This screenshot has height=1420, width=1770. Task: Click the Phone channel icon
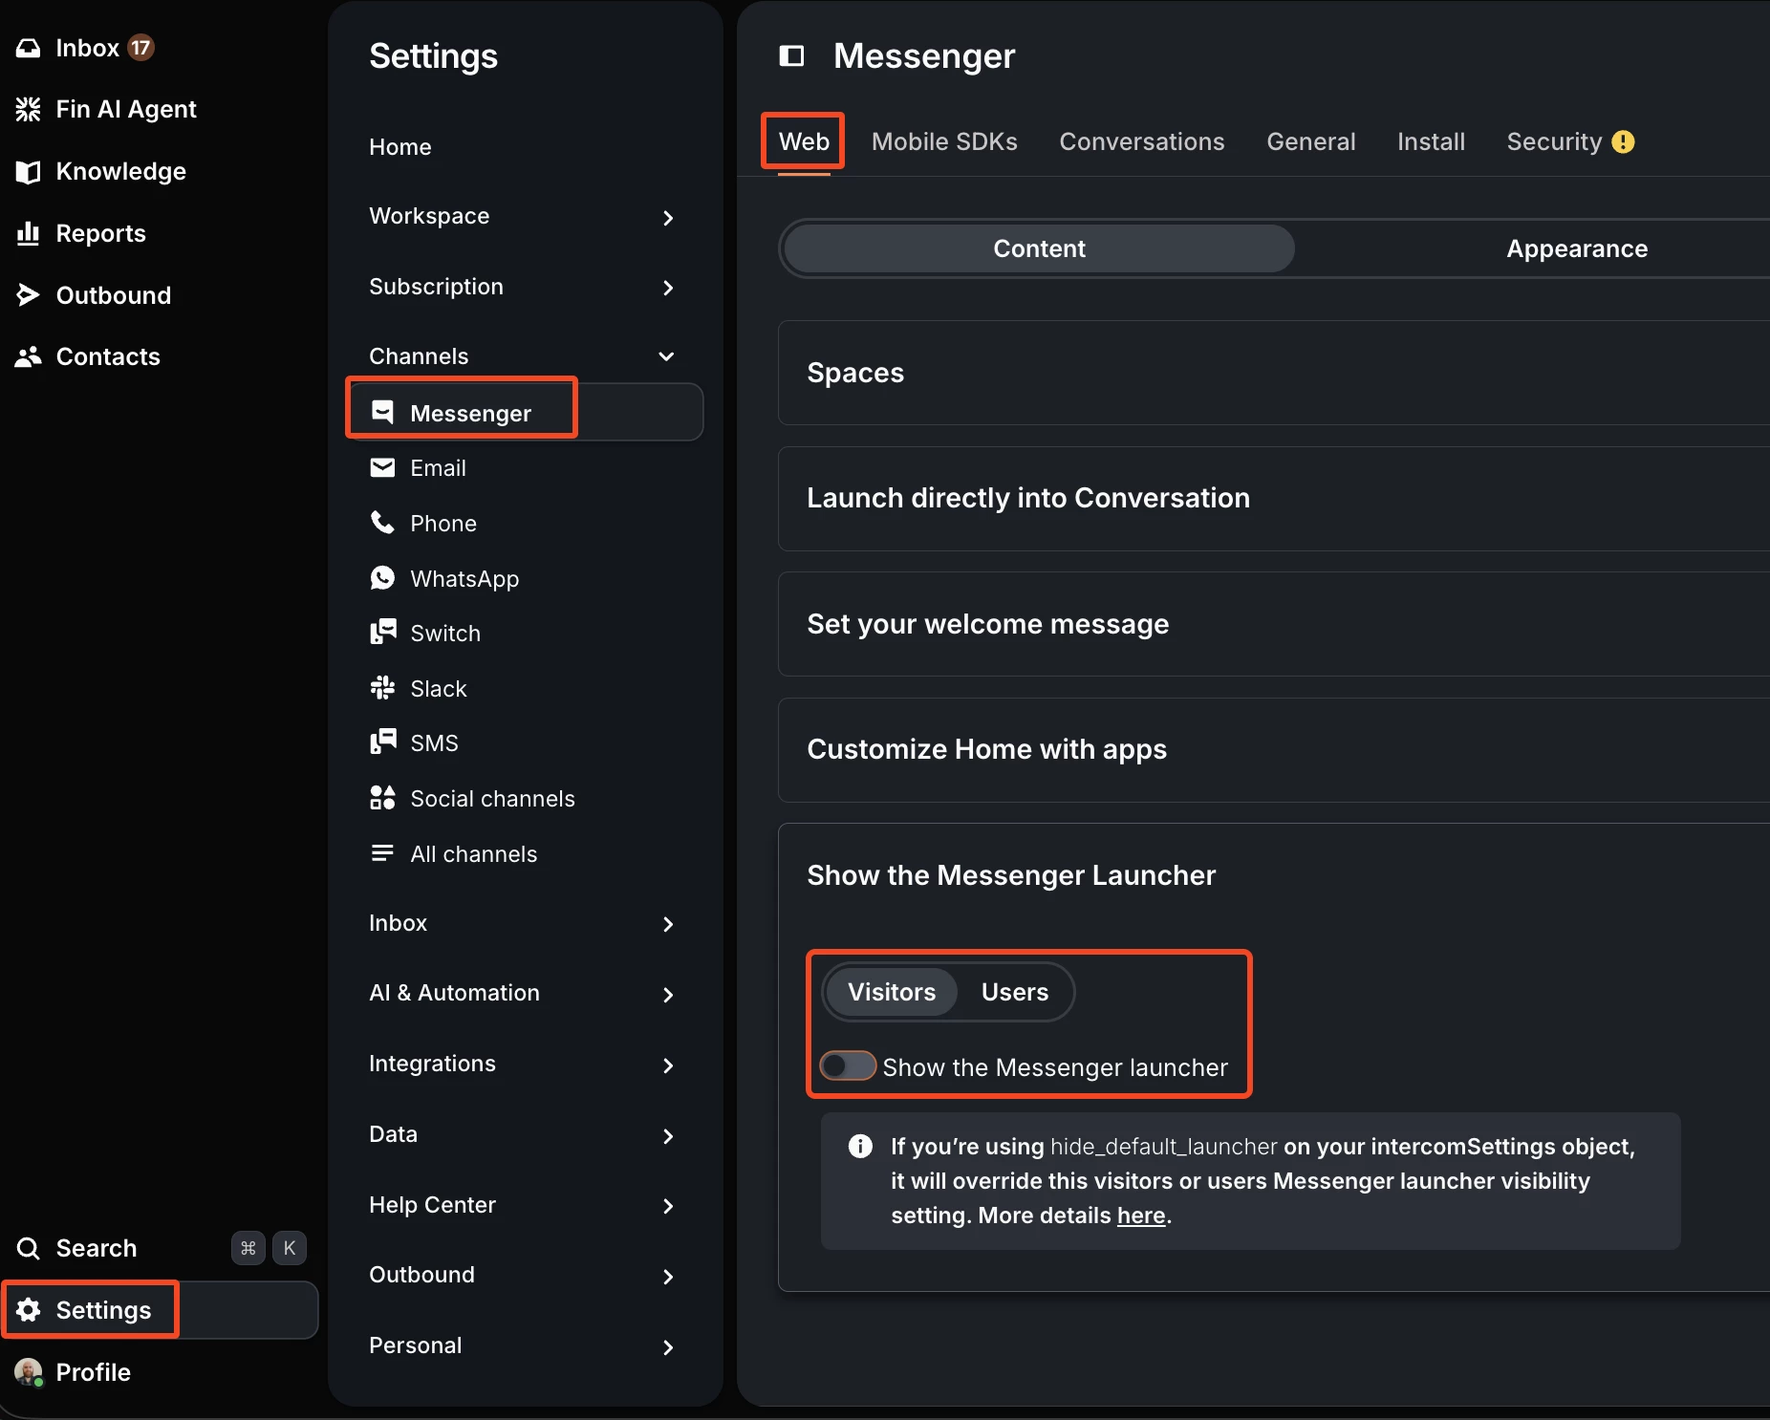coord(382,523)
